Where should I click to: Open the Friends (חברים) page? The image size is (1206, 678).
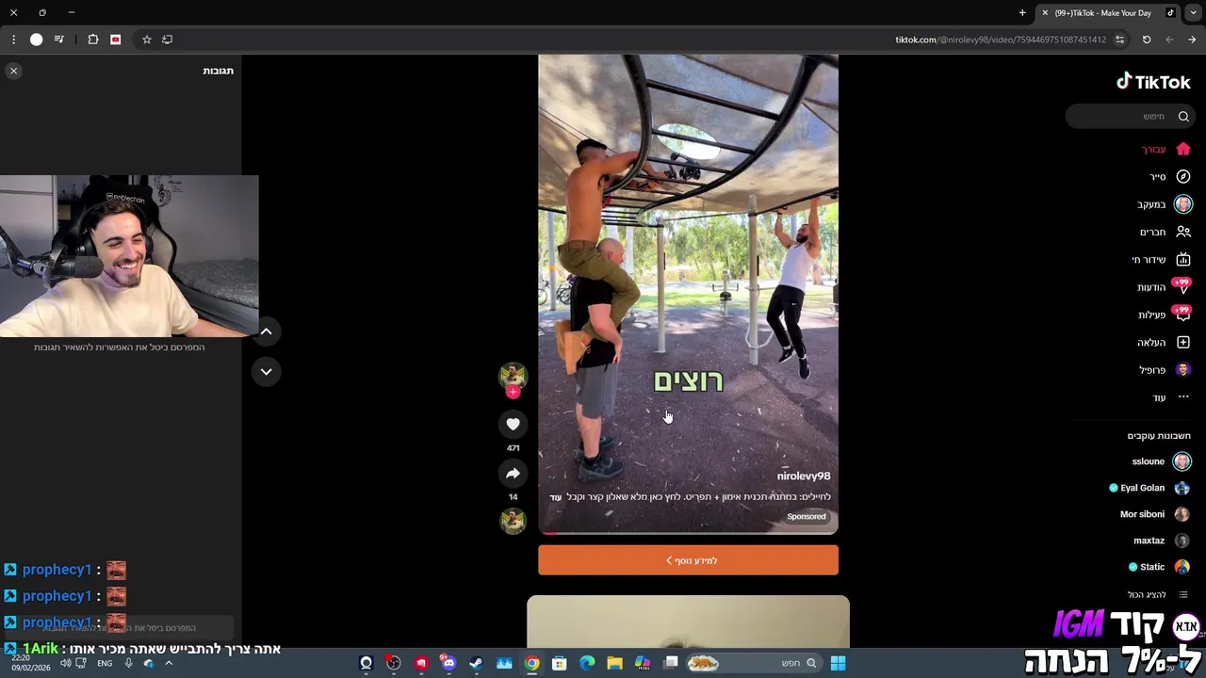click(x=1165, y=232)
